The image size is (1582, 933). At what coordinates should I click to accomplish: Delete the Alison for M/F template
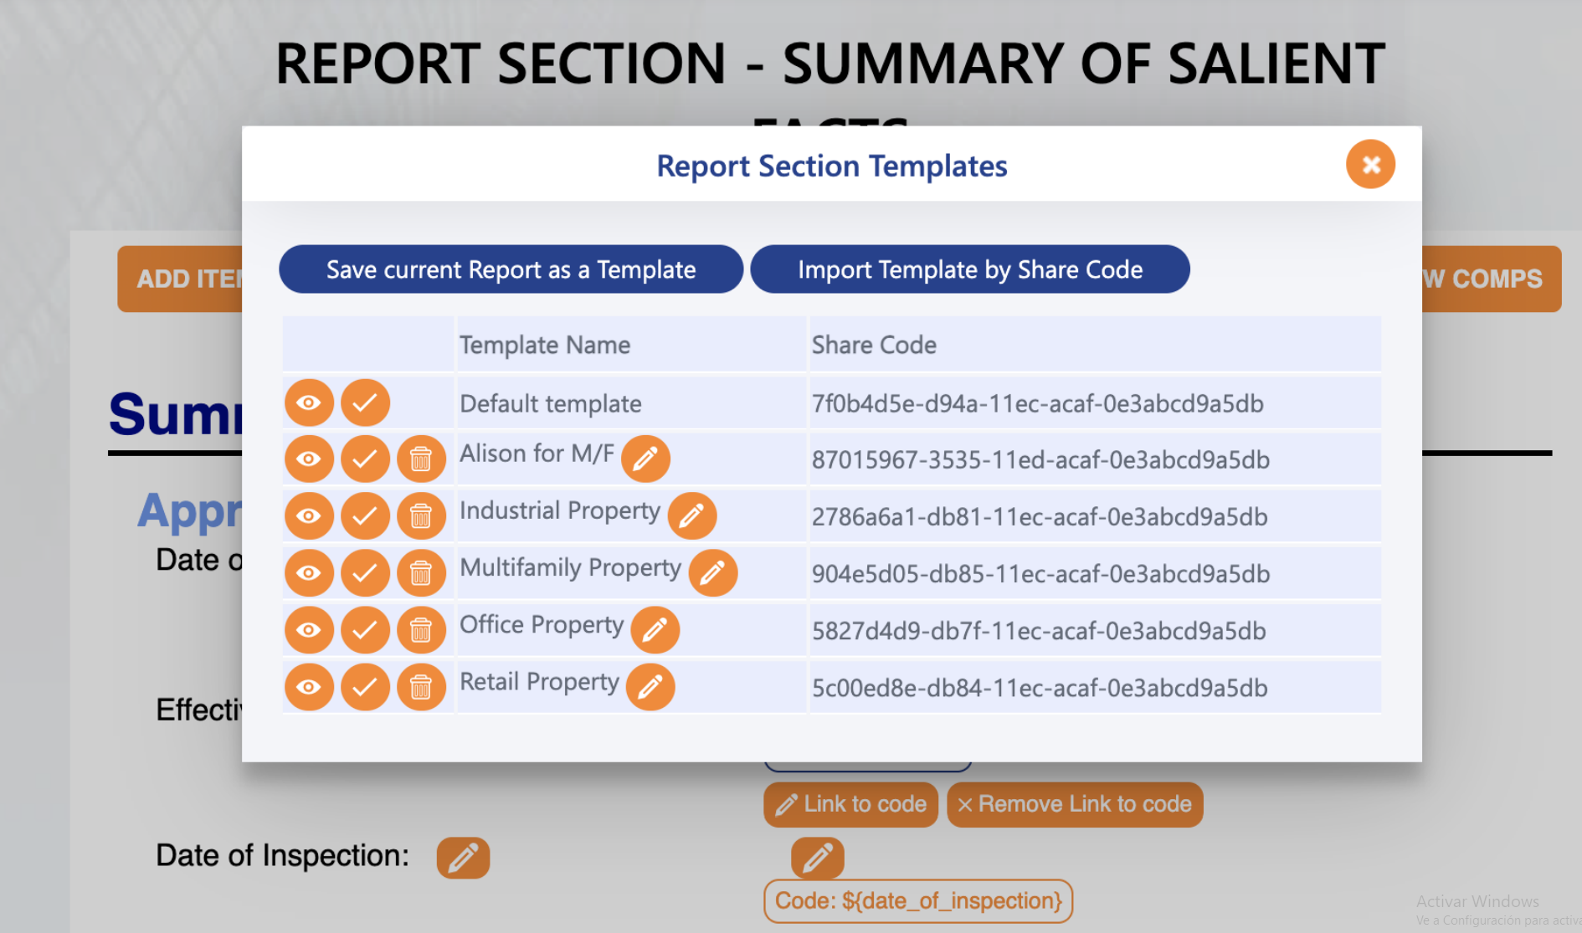click(x=421, y=459)
